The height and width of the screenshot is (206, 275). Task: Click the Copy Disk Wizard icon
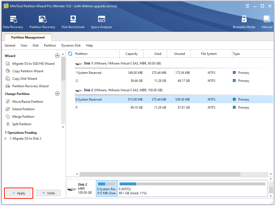pos(8,79)
